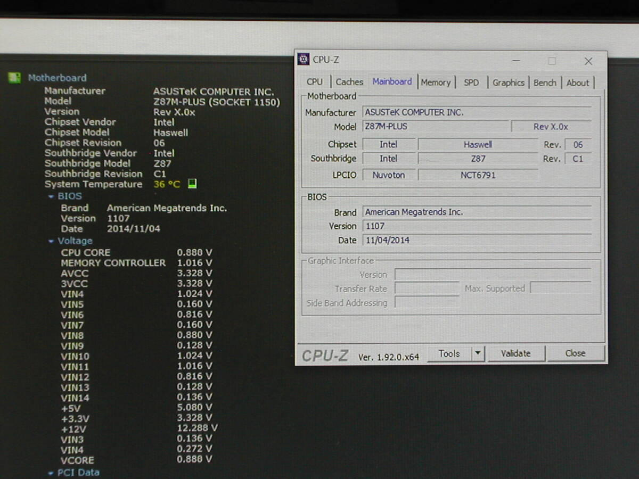
Task: Close the CPU-Z window with X
Action: tap(588, 61)
